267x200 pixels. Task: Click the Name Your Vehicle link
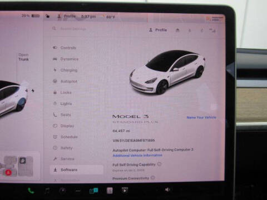tap(201, 117)
